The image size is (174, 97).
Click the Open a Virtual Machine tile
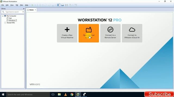89,33
